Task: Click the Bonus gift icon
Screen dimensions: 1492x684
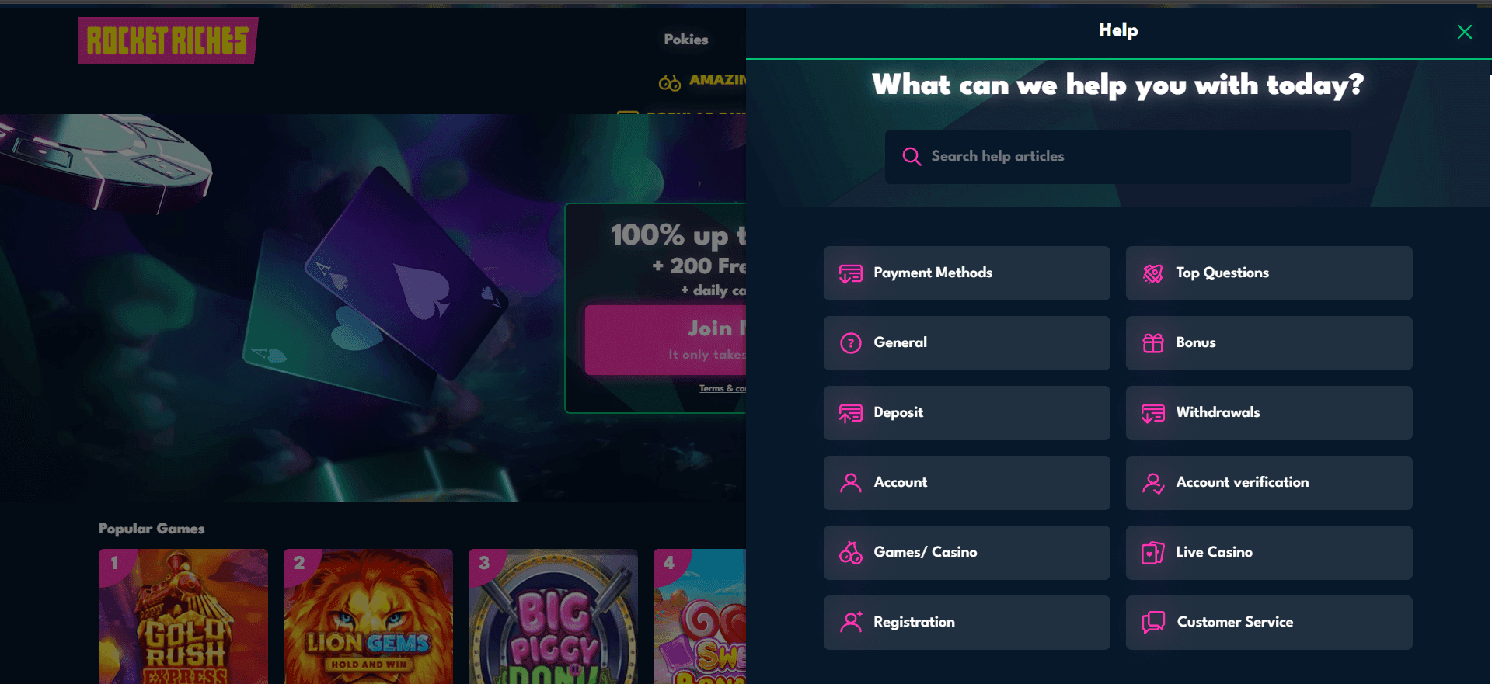Action: tap(1153, 343)
